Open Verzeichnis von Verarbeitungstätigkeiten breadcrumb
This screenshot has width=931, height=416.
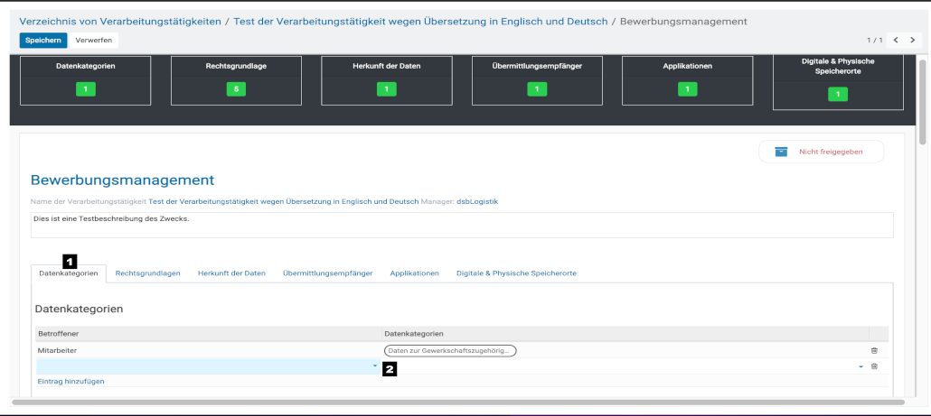pos(120,21)
